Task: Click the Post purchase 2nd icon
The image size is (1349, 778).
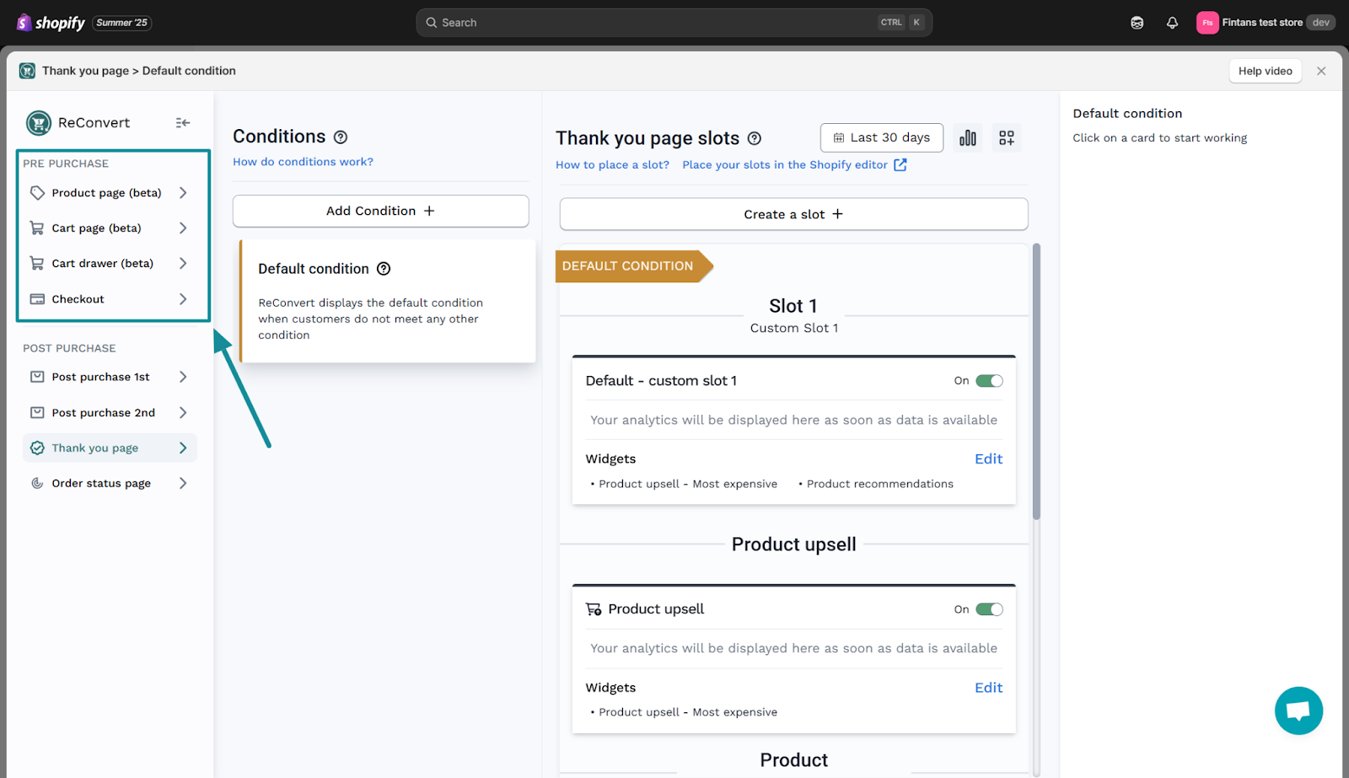Action: [37, 413]
